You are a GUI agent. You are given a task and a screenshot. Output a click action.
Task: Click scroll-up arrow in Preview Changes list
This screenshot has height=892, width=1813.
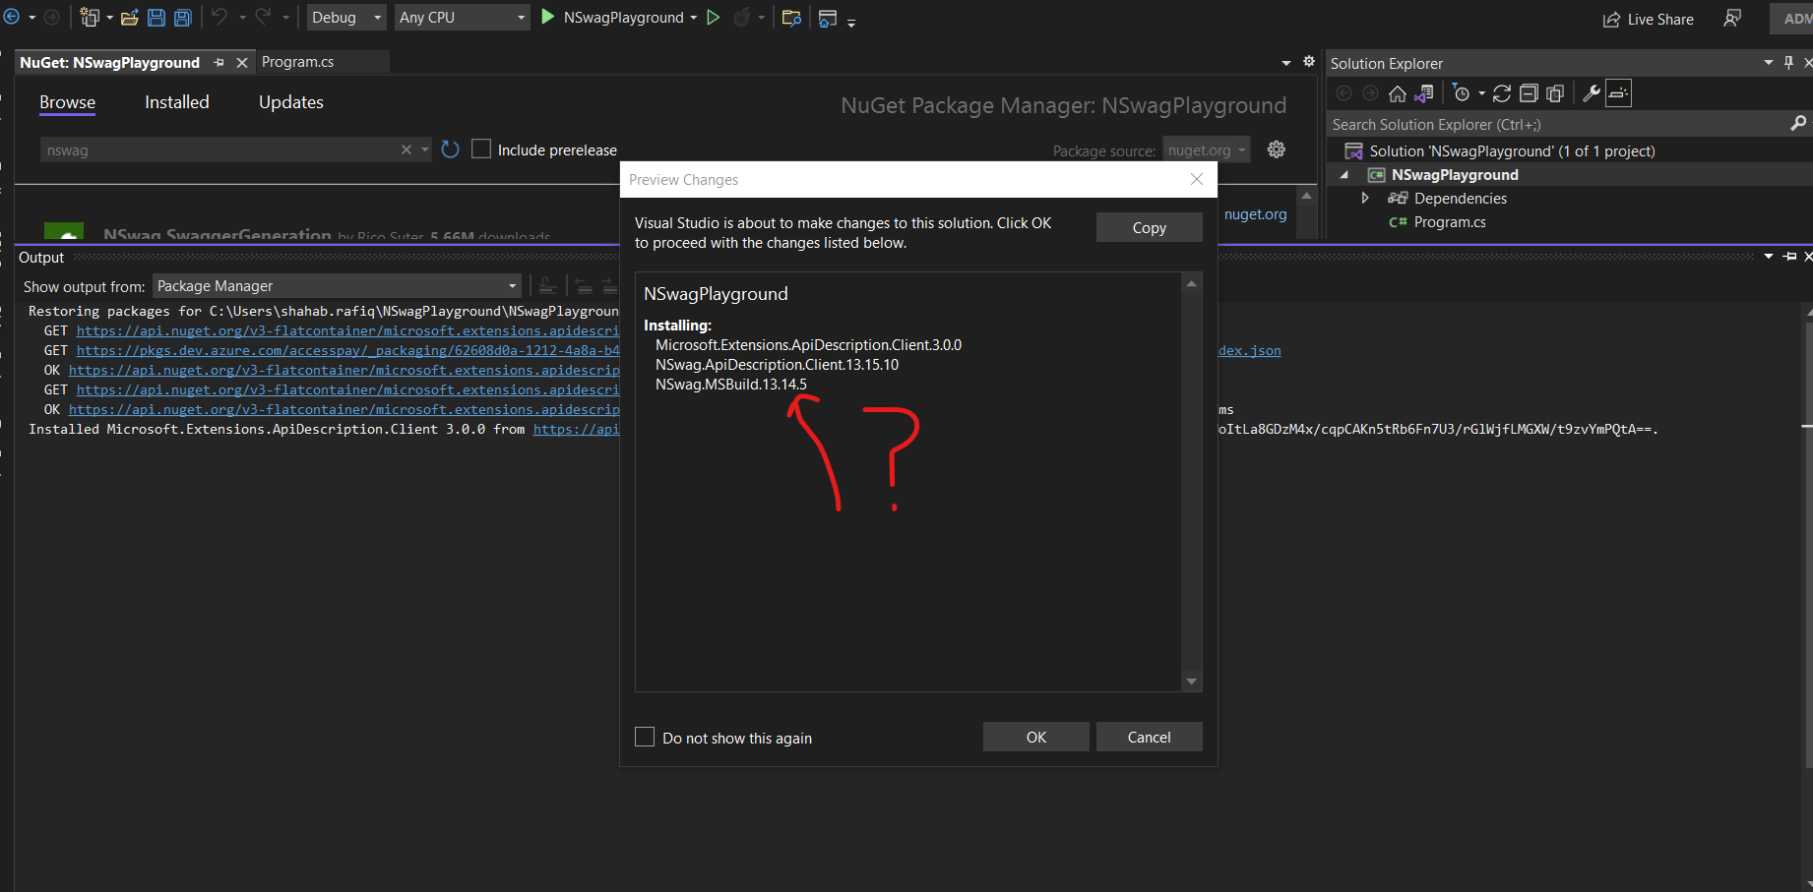tap(1192, 283)
